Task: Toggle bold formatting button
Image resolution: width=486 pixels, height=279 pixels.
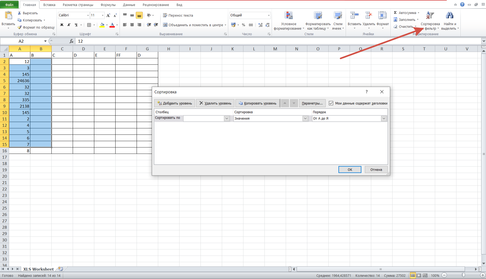Action: [62, 25]
